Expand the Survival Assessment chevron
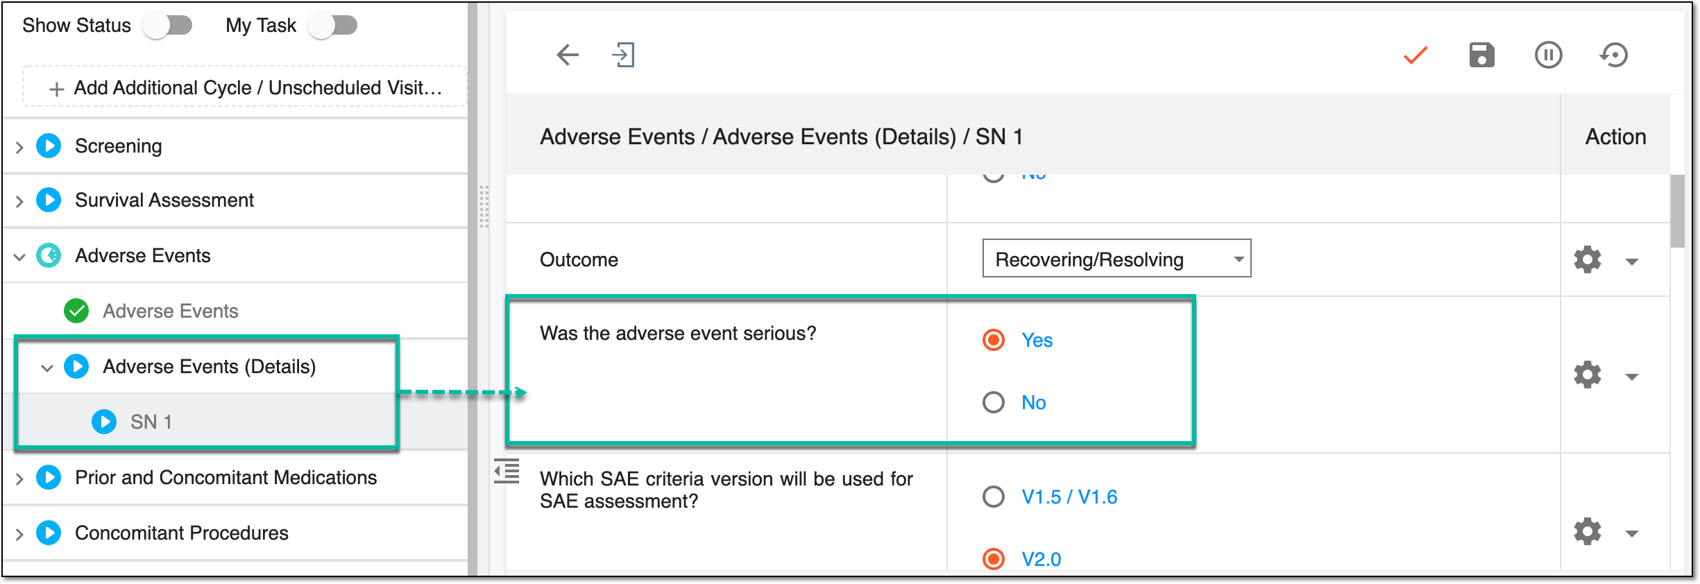 19,201
